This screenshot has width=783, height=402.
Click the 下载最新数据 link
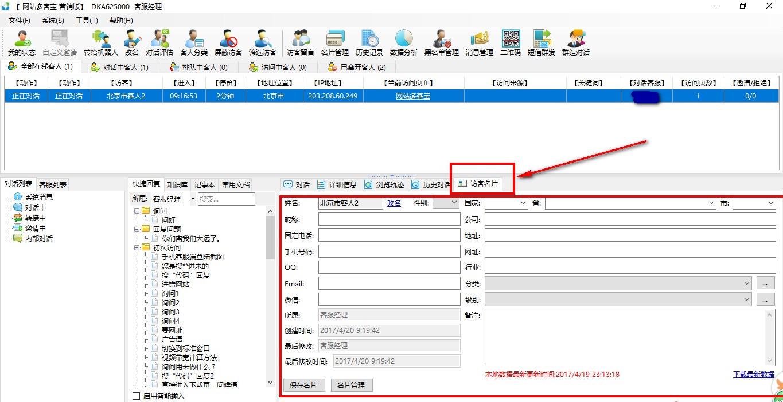(753, 375)
